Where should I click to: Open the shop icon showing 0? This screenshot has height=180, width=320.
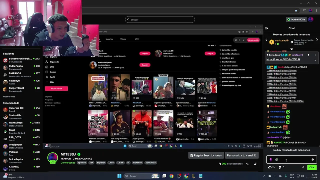click(281, 167)
